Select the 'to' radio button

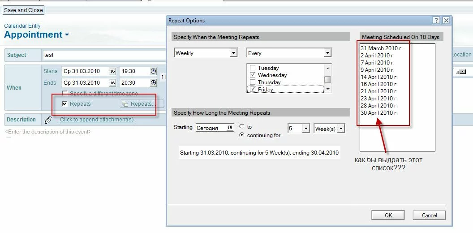pyautogui.click(x=242, y=127)
